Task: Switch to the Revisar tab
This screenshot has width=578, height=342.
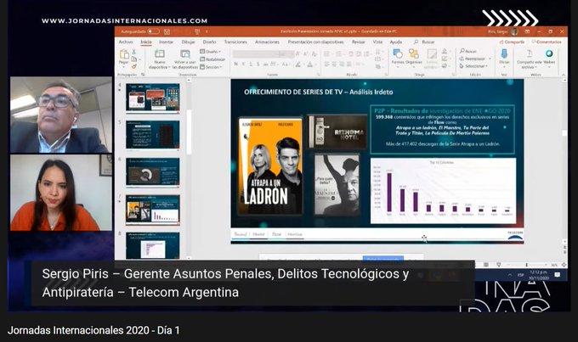Action: [x=359, y=42]
